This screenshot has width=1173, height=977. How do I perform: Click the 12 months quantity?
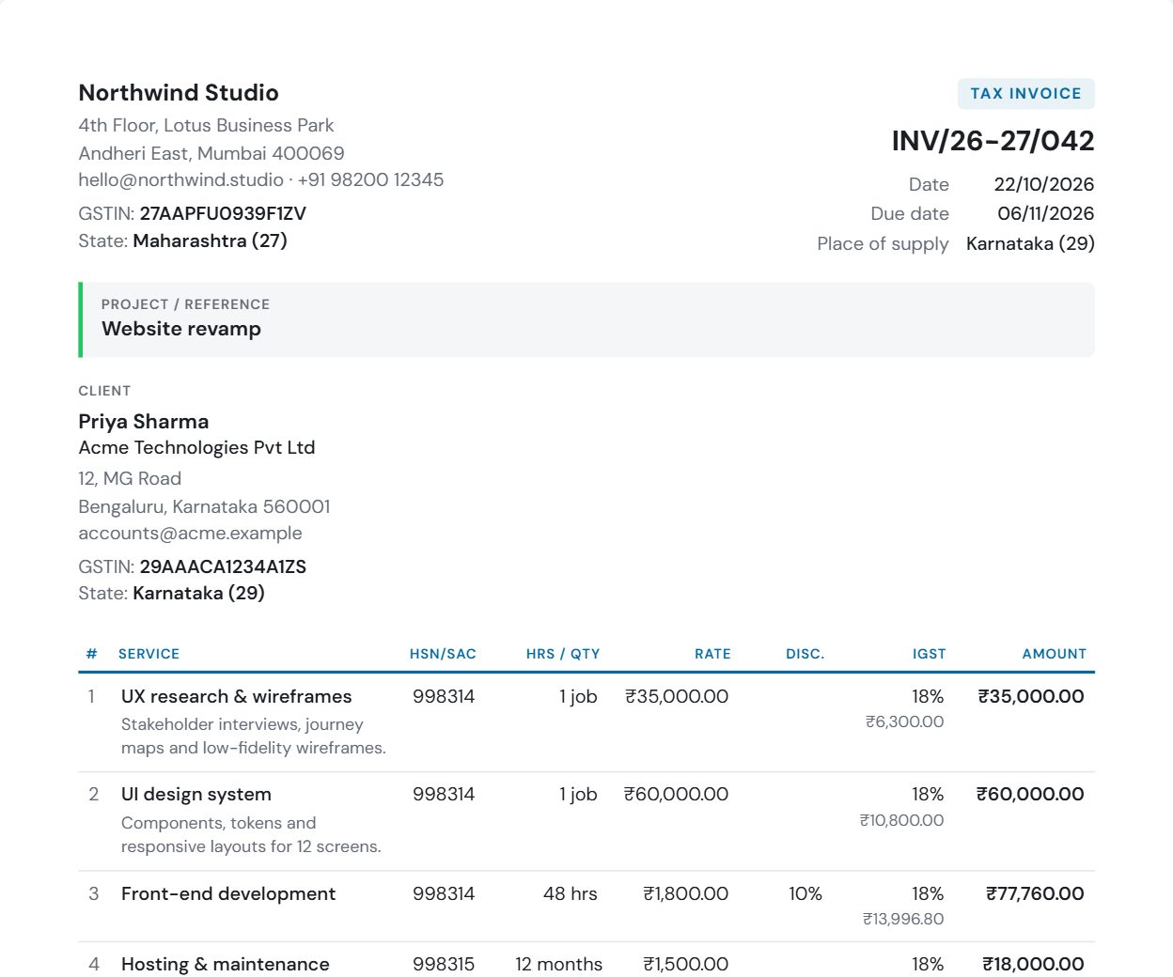point(559,964)
